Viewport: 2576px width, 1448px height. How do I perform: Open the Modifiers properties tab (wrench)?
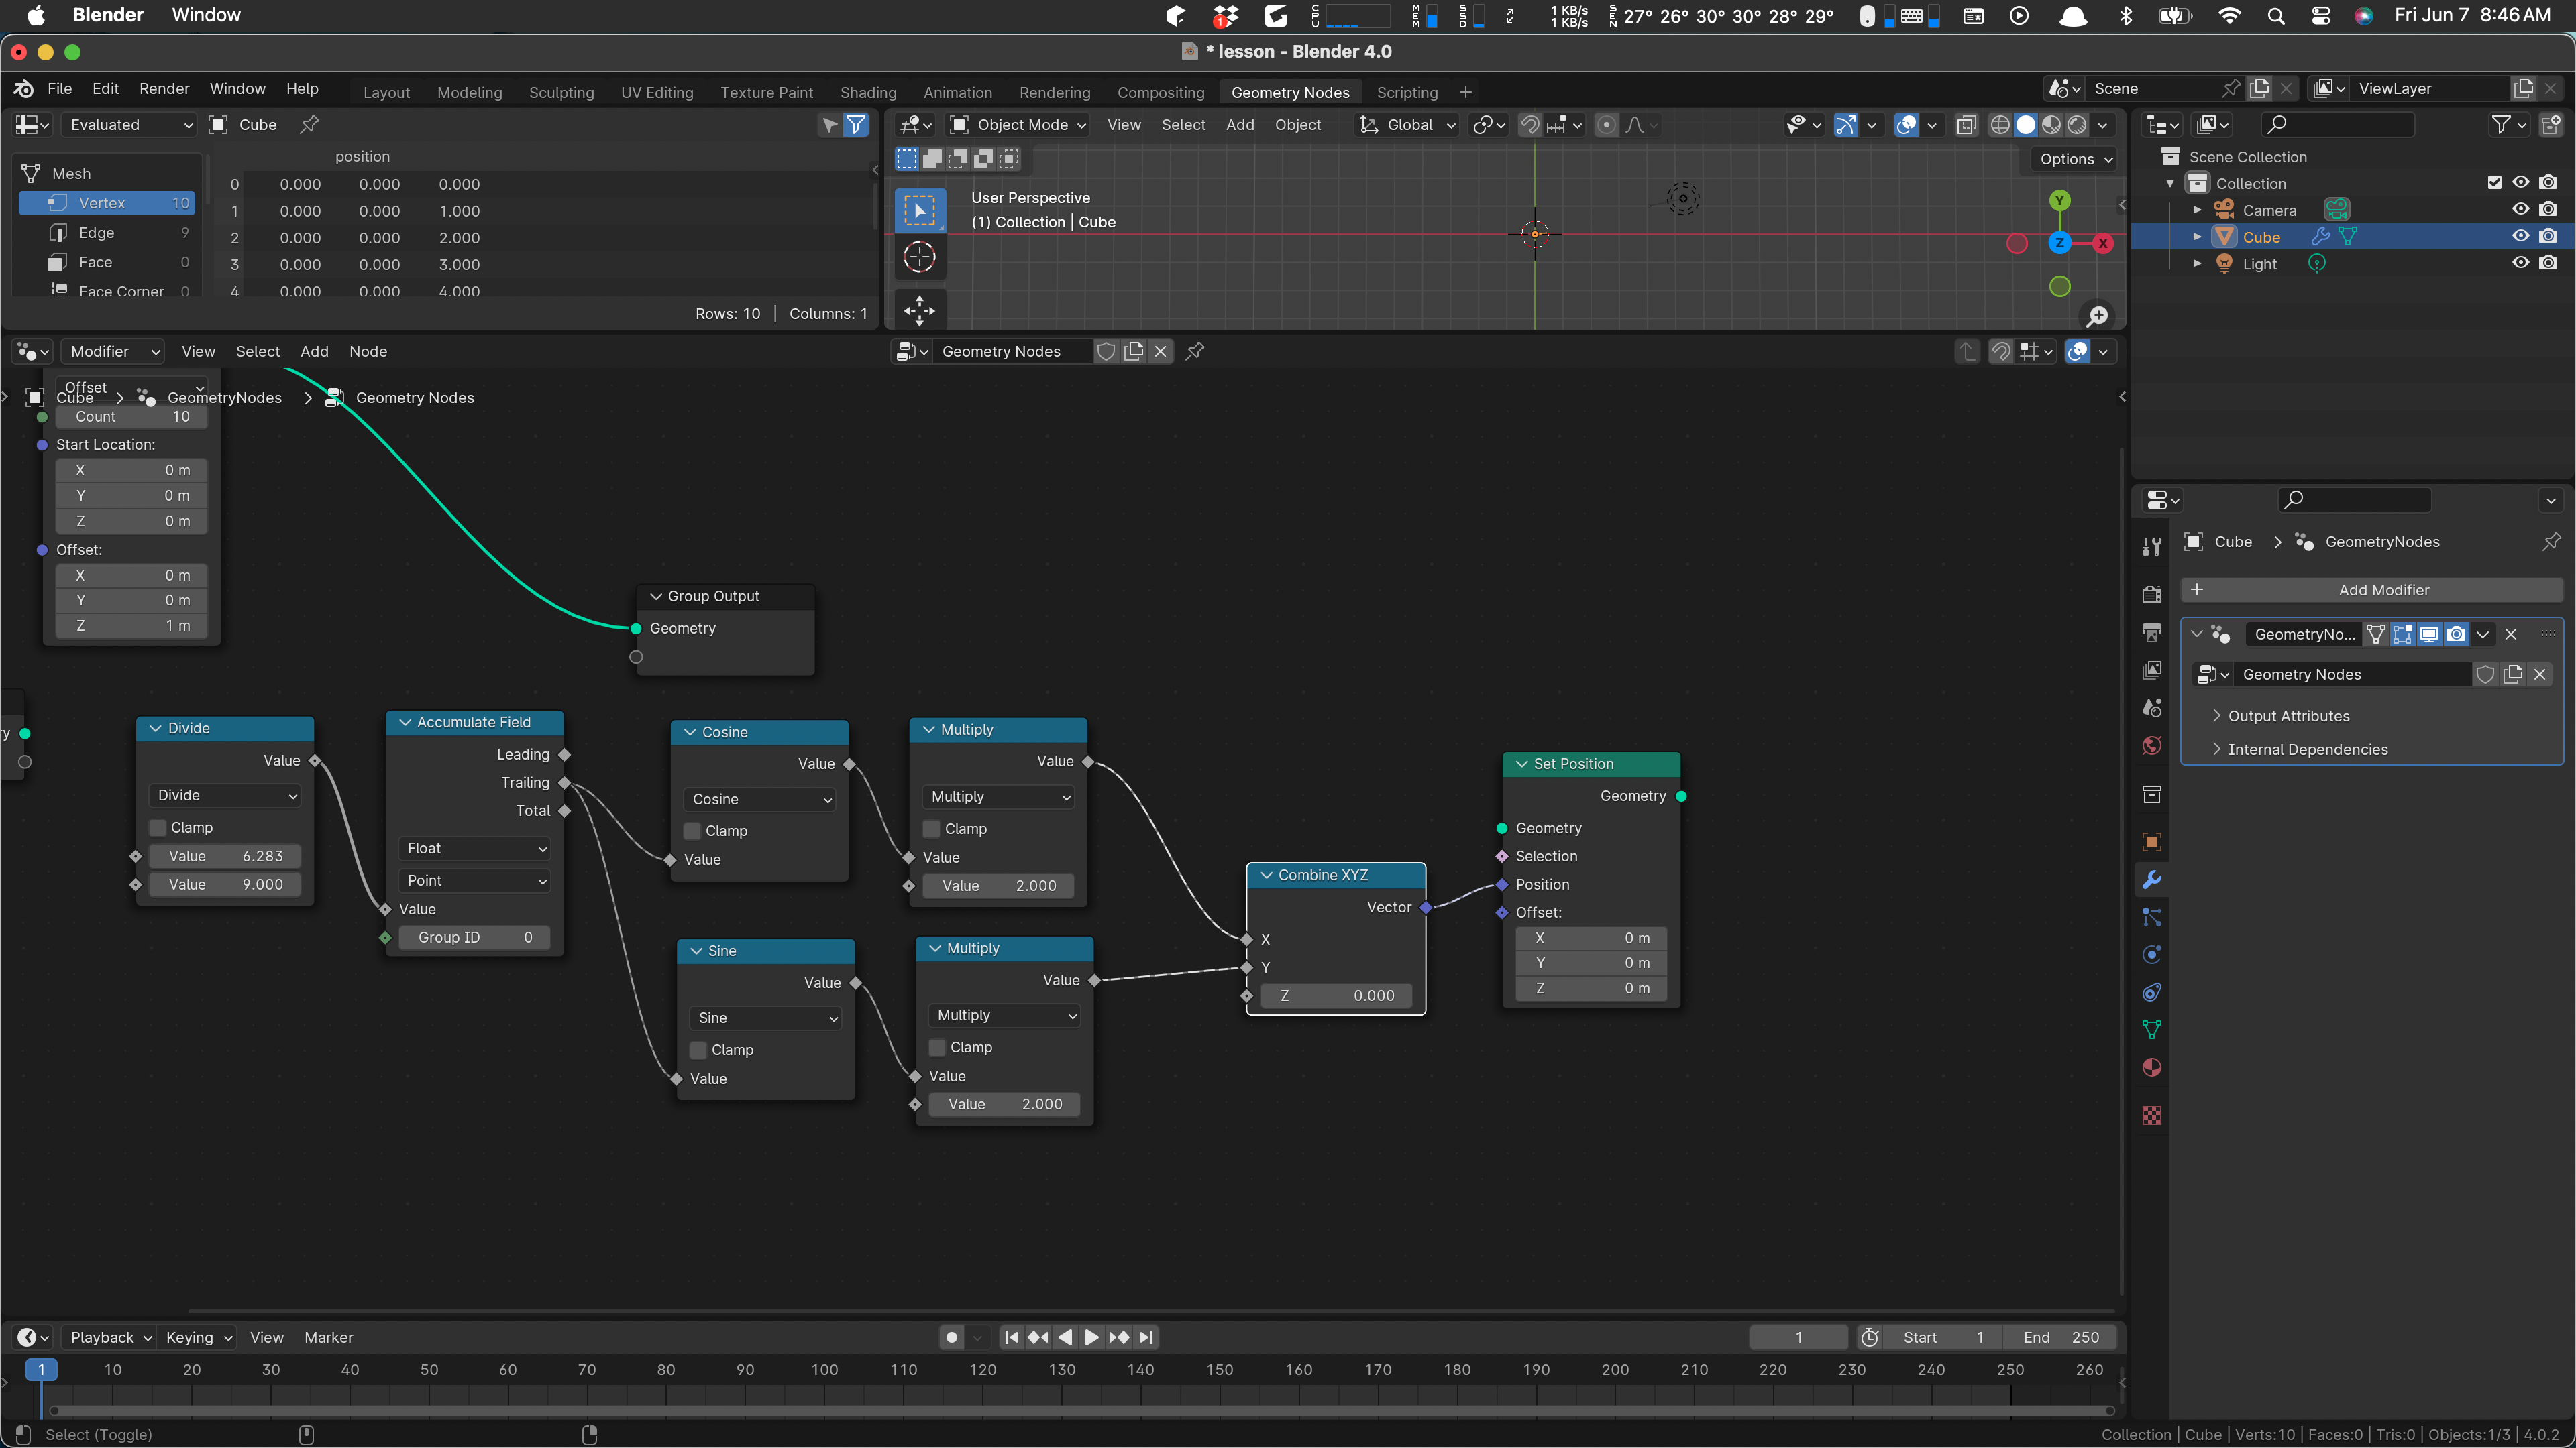[x=2152, y=880]
